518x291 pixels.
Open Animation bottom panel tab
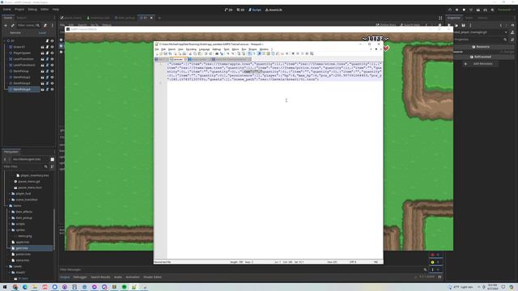pyautogui.click(x=133, y=277)
